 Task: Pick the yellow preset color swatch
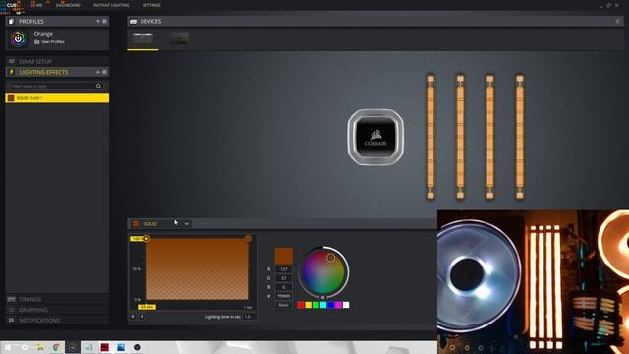(308, 305)
